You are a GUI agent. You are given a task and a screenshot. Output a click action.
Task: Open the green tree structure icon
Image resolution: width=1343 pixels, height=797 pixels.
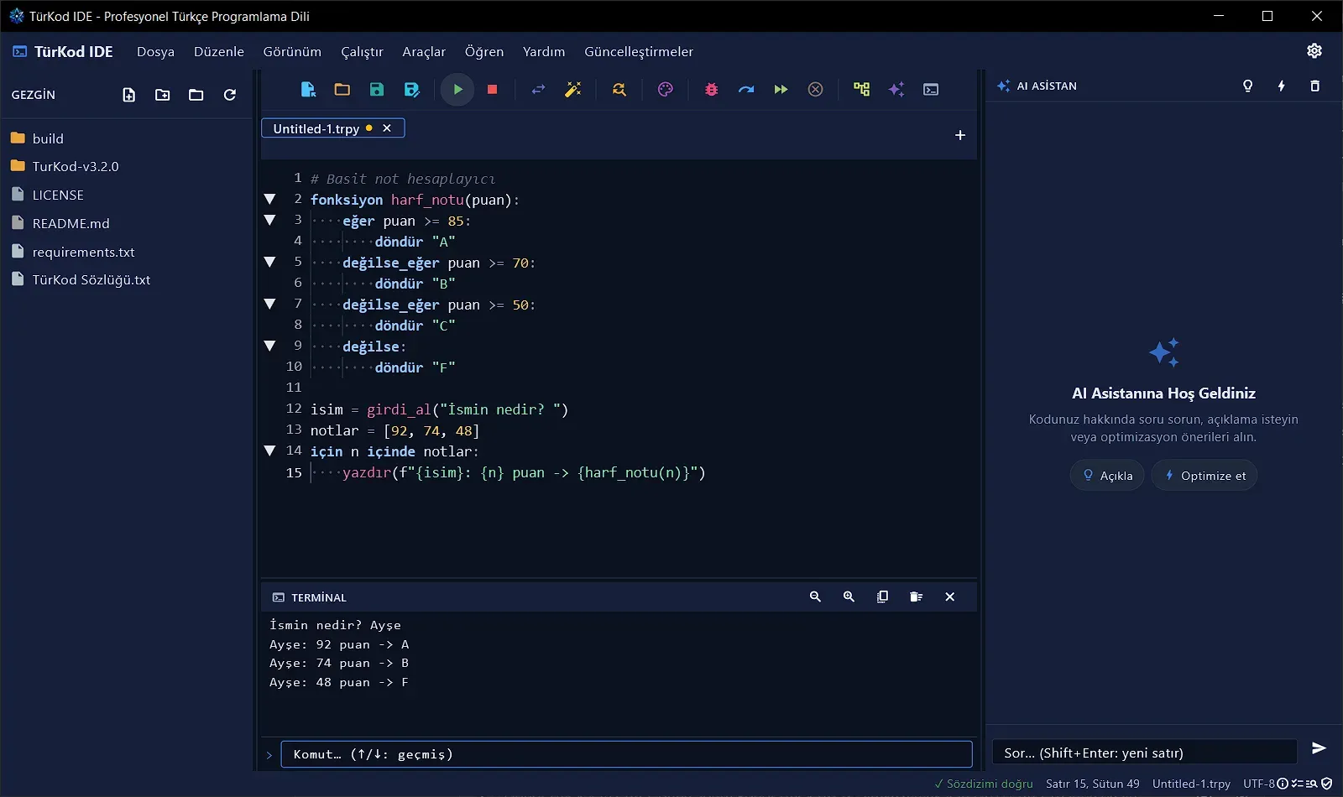point(861,90)
